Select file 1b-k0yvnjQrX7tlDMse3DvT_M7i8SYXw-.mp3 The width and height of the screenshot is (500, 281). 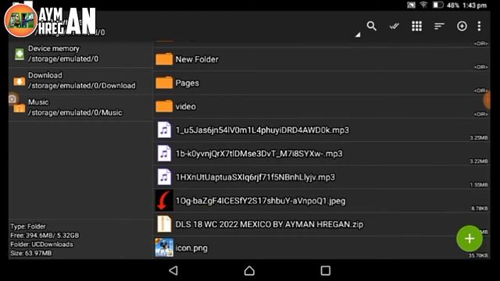pyautogui.click(x=322, y=154)
